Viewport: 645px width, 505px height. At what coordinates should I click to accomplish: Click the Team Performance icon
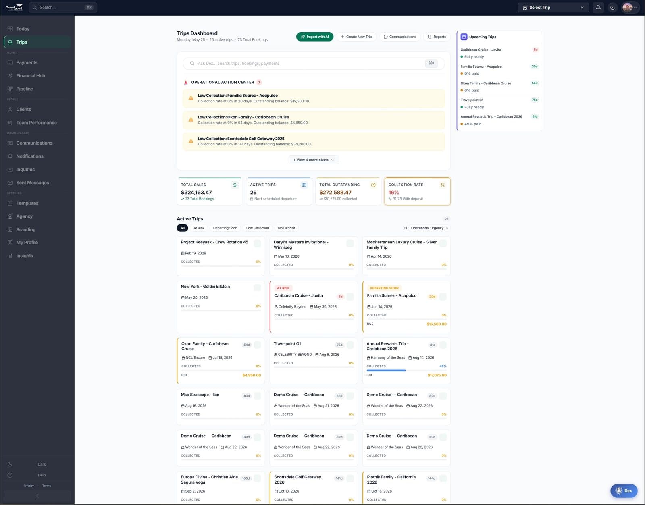point(10,123)
